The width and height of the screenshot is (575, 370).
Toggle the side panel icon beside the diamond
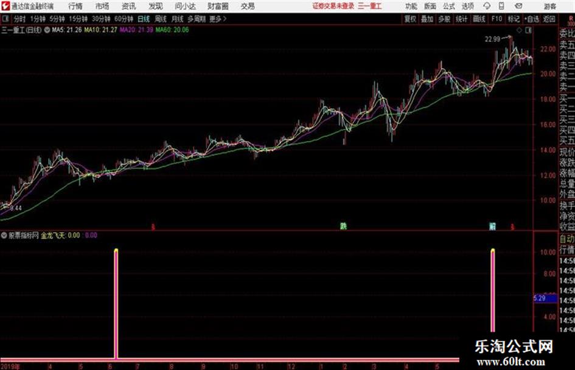[528, 30]
